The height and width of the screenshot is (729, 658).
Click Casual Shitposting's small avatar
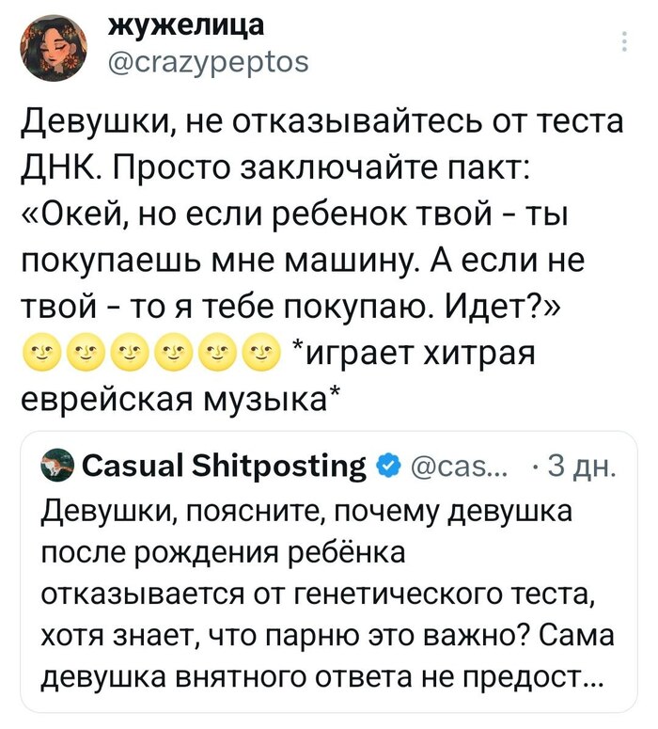pos(57,467)
